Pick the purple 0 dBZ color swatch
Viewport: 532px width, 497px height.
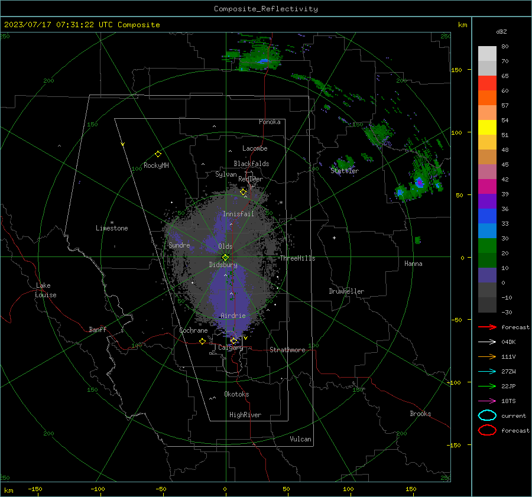click(x=487, y=275)
